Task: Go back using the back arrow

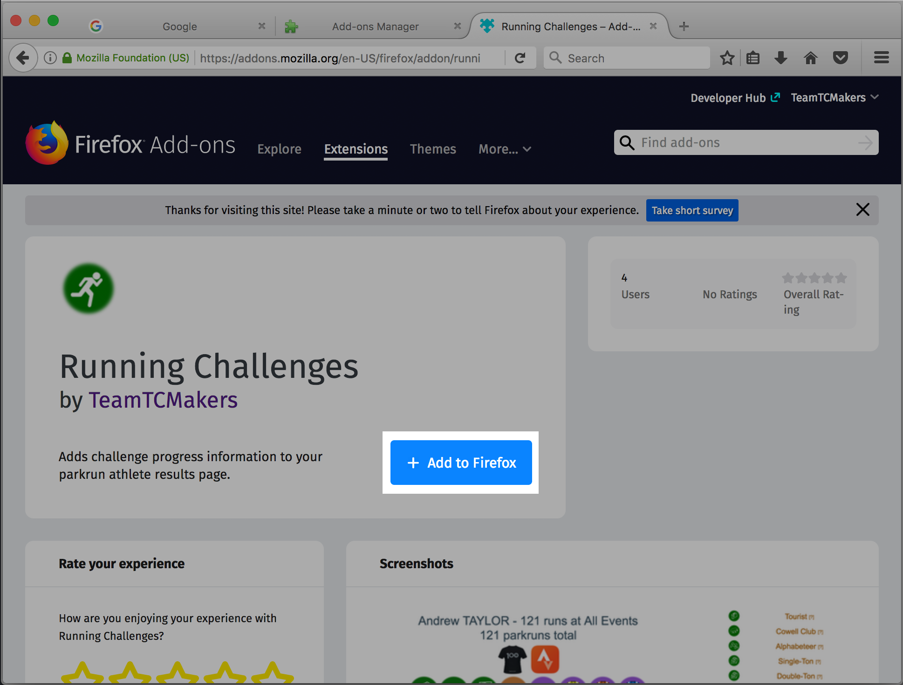Action: (x=22, y=58)
